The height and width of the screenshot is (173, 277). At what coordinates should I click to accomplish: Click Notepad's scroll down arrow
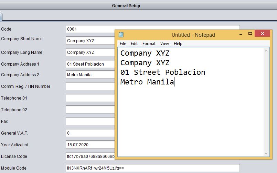pyautogui.click(x=266, y=153)
